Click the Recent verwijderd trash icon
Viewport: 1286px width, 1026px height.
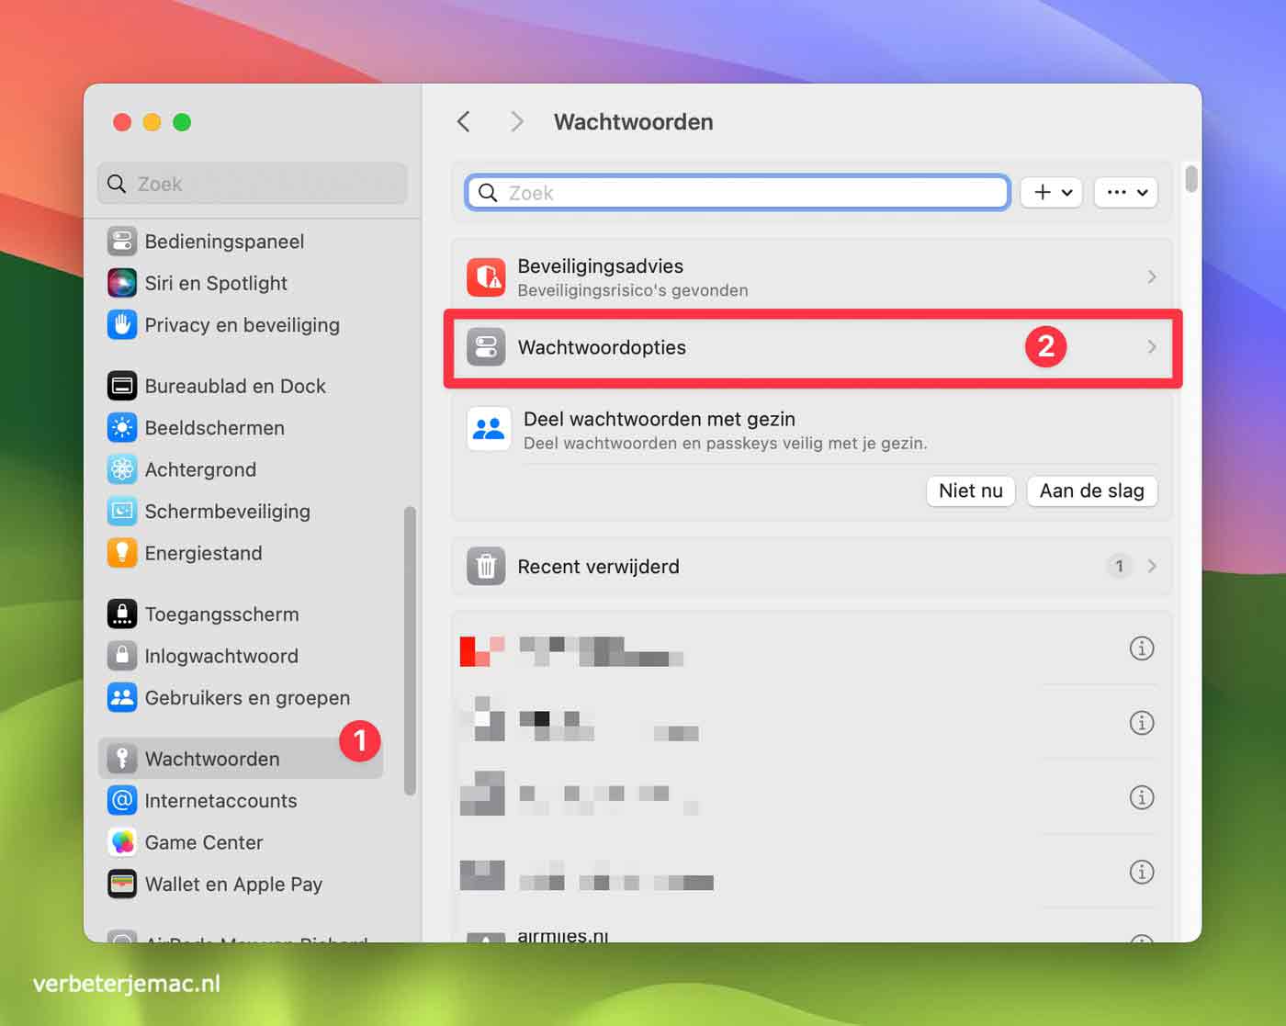(x=486, y=567)
